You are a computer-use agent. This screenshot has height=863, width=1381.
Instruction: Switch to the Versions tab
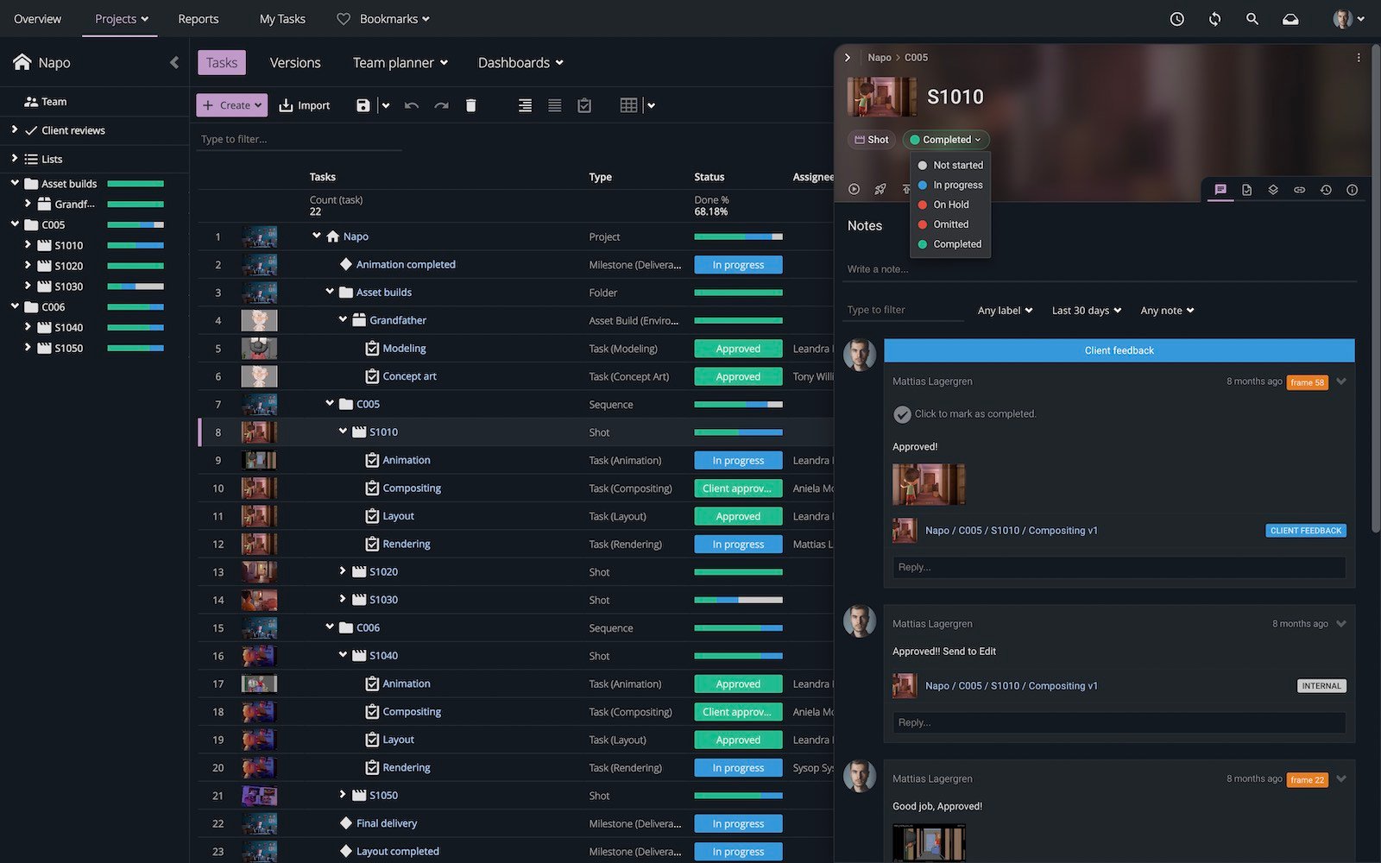pos(294,63)
